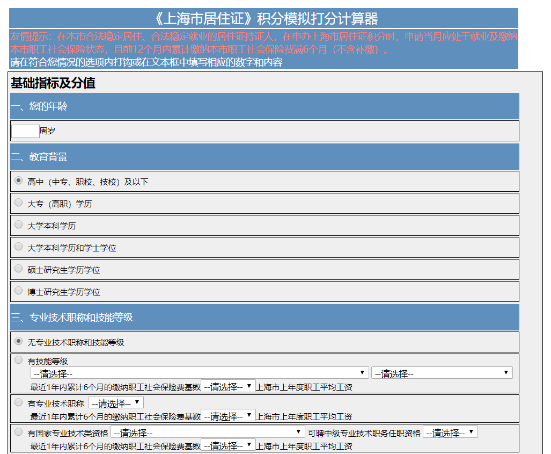Viewport: 551px width, 454px height.
Task: Click the age input field before 周岁
Action: (25, 131)
